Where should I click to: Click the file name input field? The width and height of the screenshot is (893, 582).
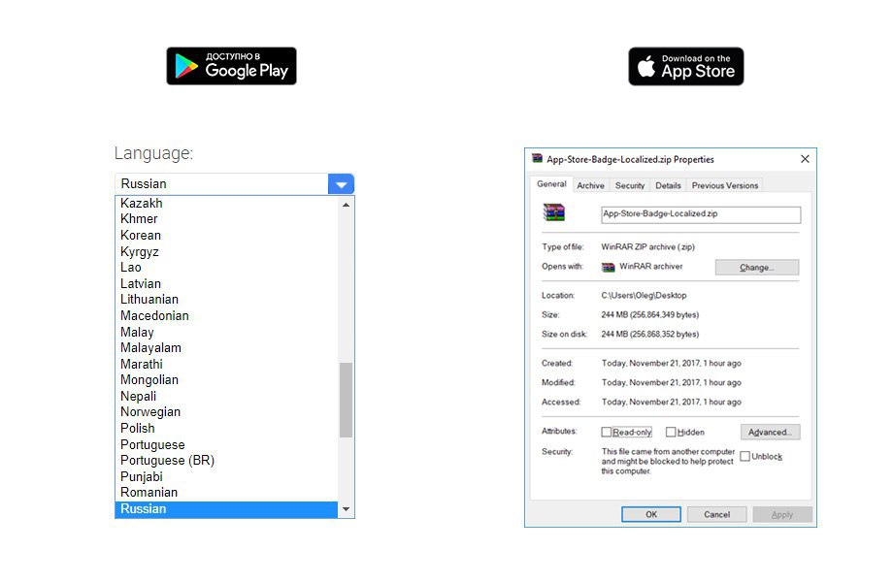[701, 214]
